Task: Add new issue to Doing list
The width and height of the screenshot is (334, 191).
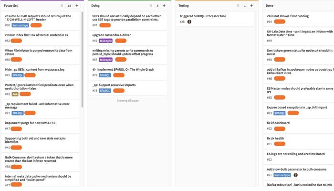Action: coord(164,6)
